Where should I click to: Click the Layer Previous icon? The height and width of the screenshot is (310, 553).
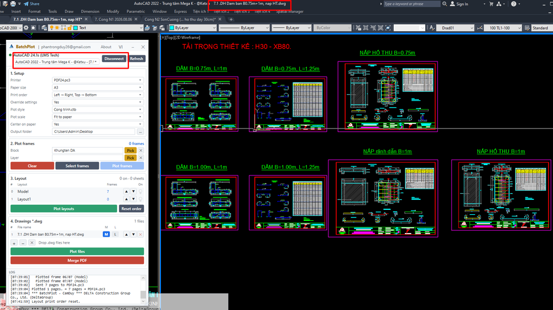tap(154, 28)
